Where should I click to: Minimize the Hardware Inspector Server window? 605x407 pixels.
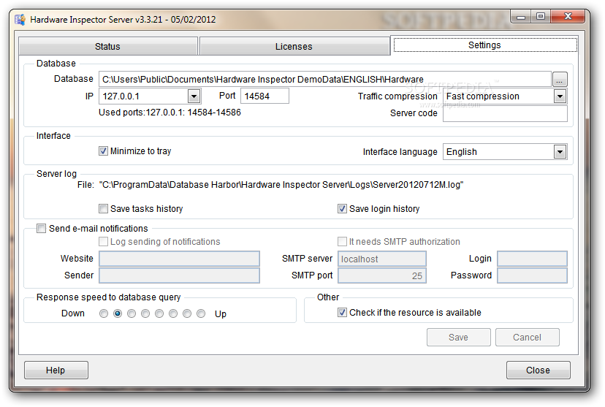tap(521, 17)
